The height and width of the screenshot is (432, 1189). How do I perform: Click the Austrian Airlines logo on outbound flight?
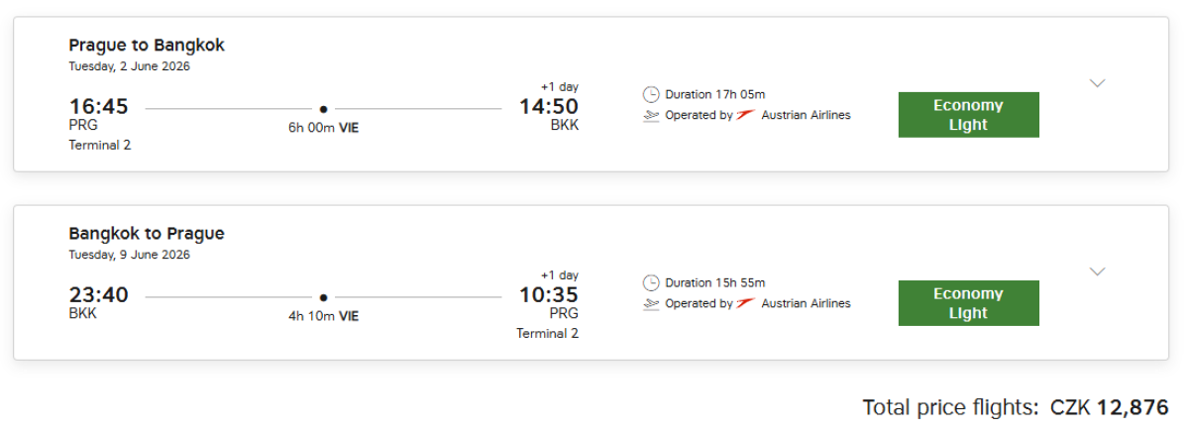coord(746,115)
